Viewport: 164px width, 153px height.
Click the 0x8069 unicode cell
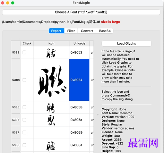[x=79, y=132]
